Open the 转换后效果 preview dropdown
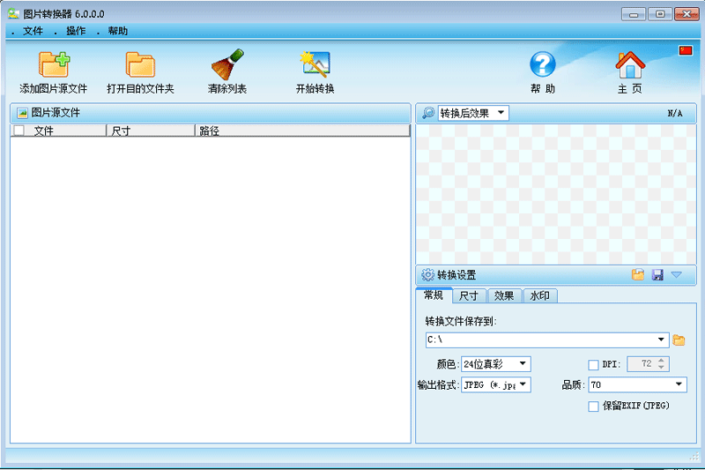This screenshot has width=705, height=470. pyautogui.click(x=473, y=113)
